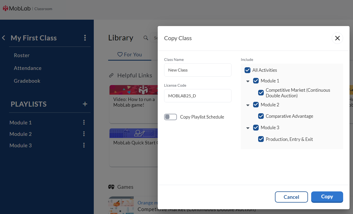Select the Module 3 playlist in sidebar
353x214 pixels.
pyautogui.click(x=21, y=145)
